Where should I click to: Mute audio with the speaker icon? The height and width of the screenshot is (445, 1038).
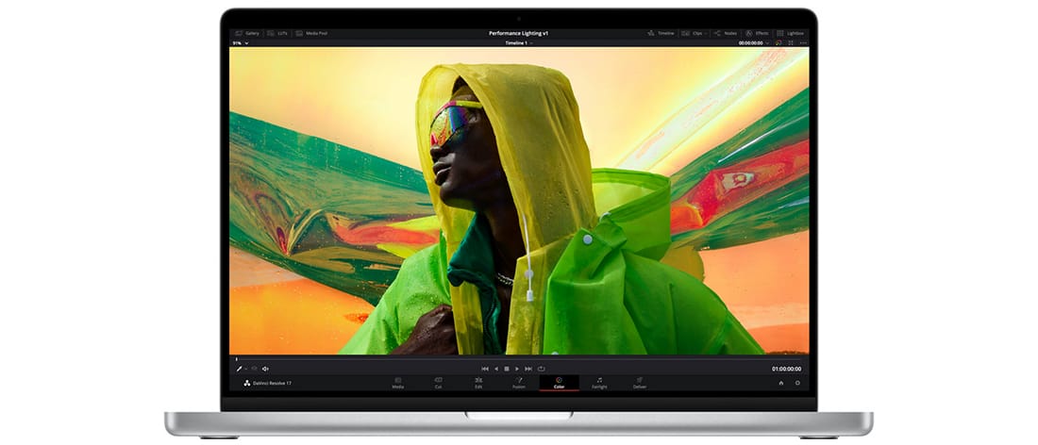[x=265, y=369]
